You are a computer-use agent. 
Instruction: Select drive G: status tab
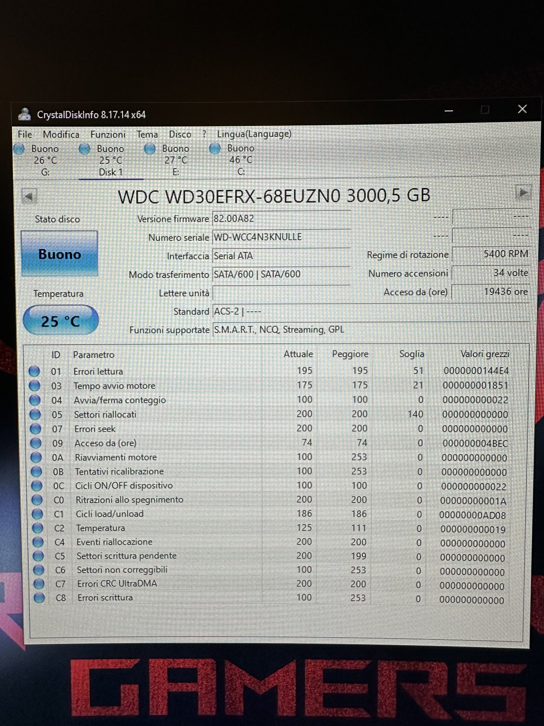[39, 160]
